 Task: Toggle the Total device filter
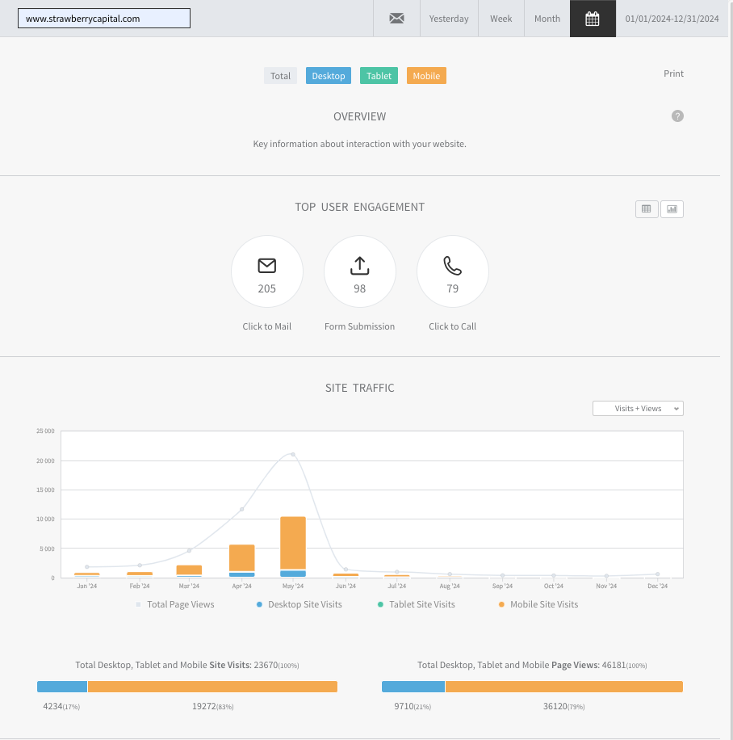280,75
